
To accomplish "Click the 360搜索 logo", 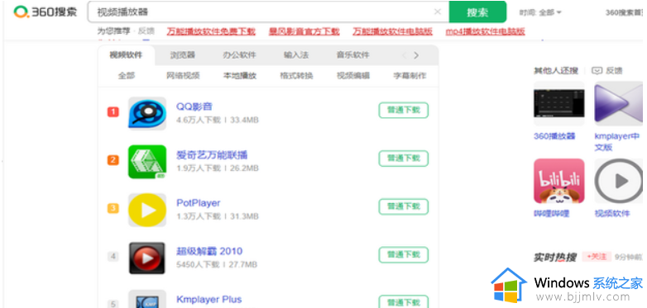I will pos(45,12).
